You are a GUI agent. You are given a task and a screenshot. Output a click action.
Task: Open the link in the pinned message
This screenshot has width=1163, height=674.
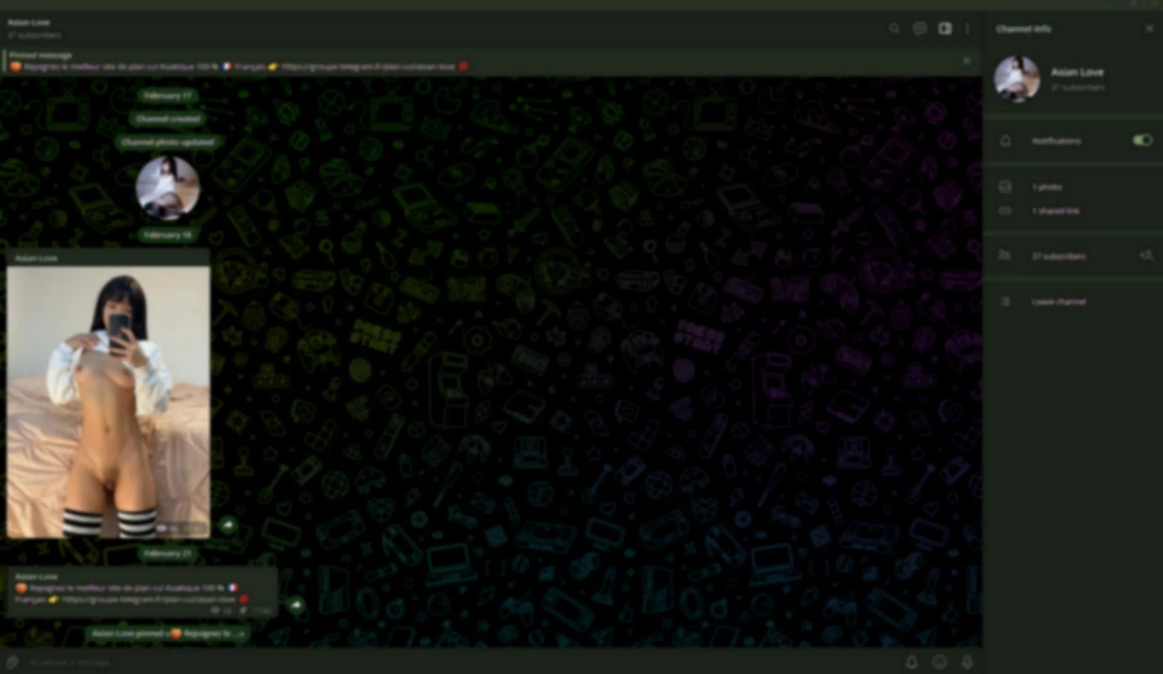point(368,66)
